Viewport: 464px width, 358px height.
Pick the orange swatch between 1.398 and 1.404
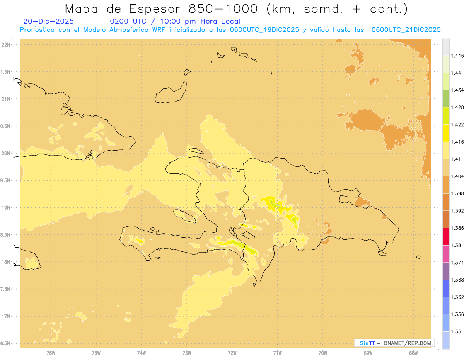[446, 185]
